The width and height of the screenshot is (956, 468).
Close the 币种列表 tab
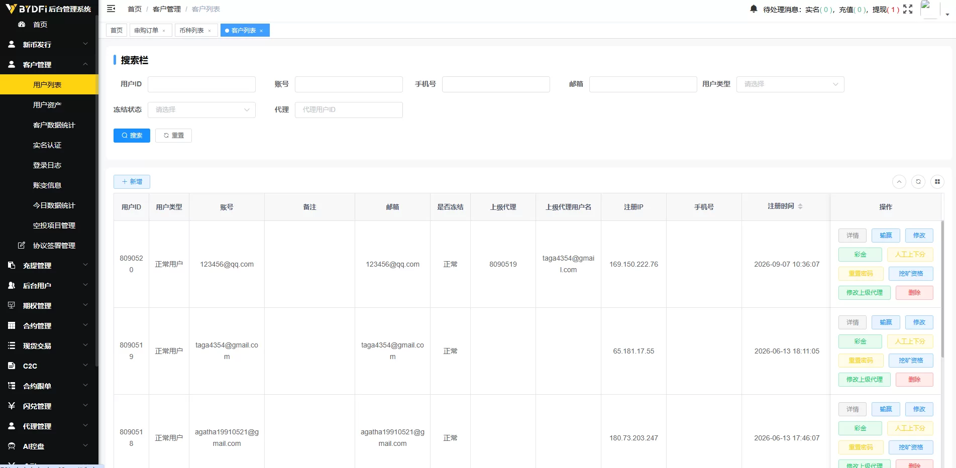tap(209, 31)
